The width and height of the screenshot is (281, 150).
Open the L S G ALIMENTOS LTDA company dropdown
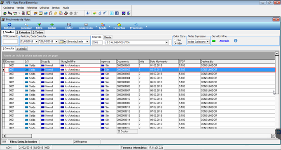167,43
